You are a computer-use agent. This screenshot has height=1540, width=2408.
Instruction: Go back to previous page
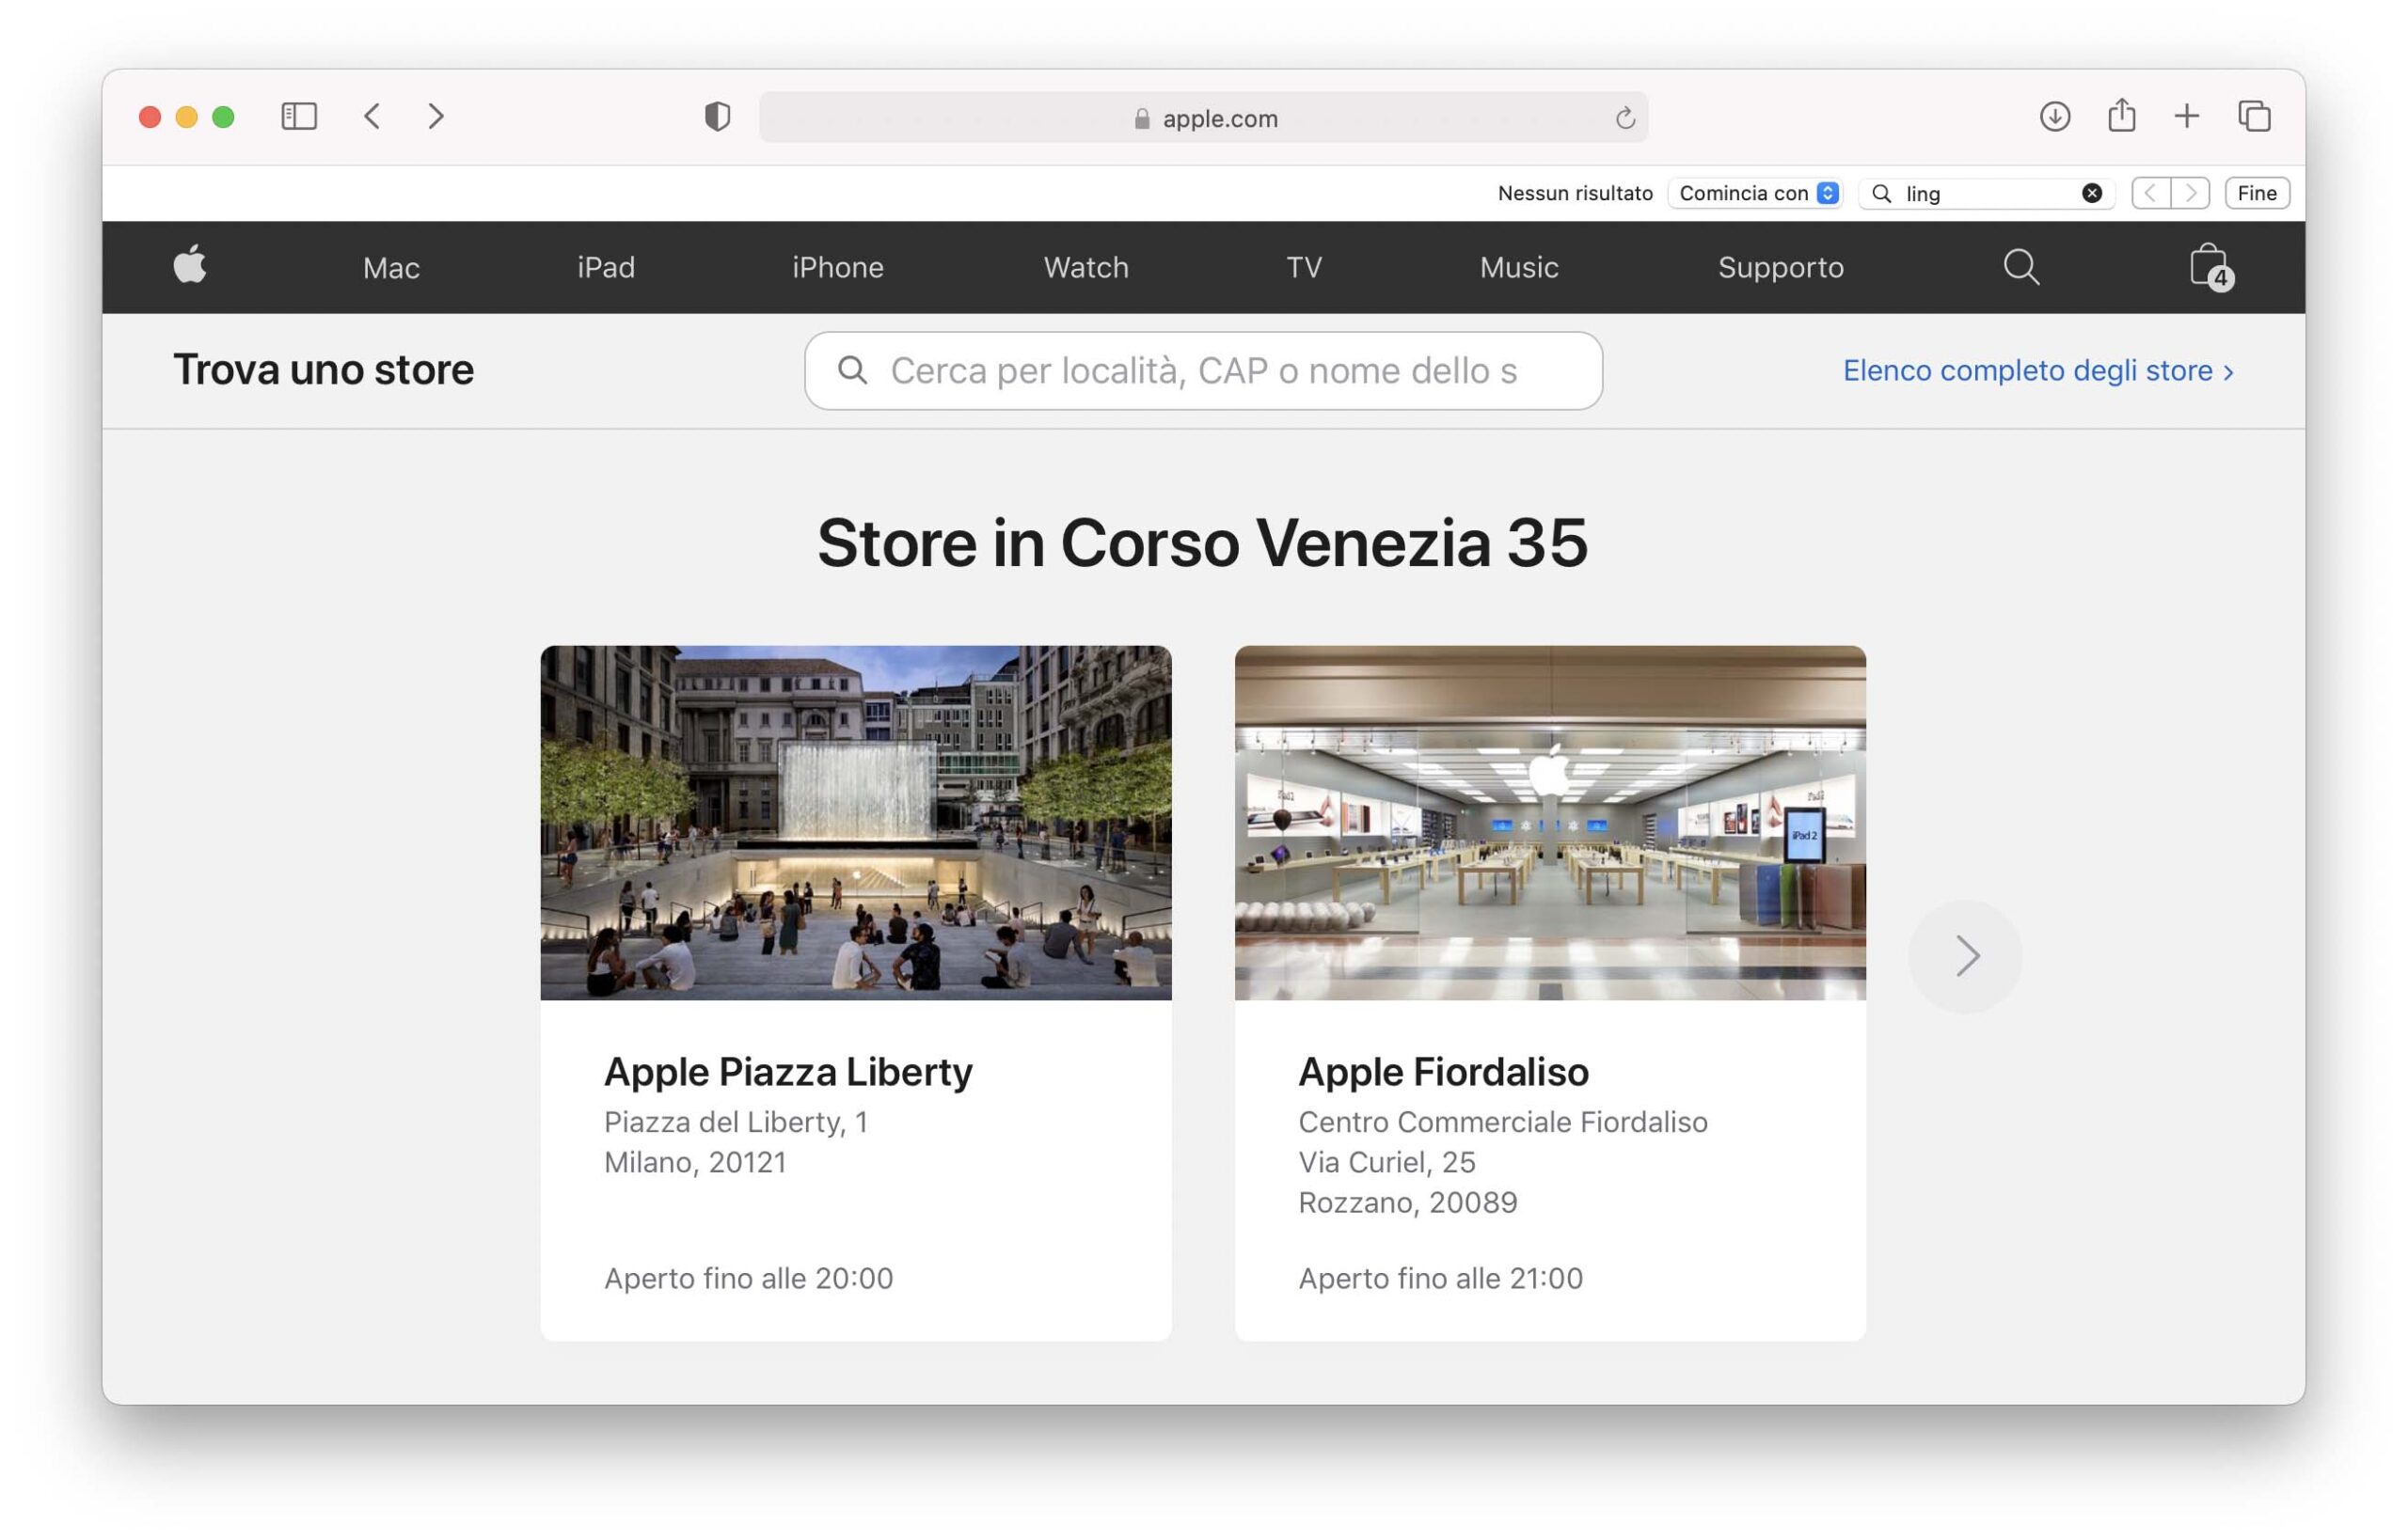(372, 117)
